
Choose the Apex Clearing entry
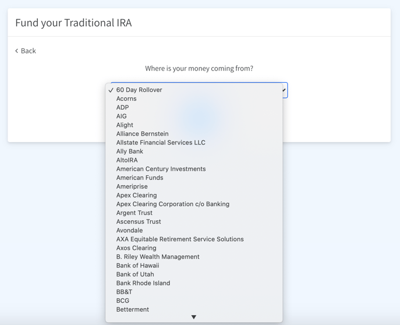[194, 195]
